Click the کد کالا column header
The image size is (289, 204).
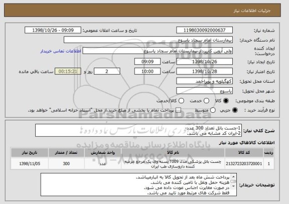244,152
